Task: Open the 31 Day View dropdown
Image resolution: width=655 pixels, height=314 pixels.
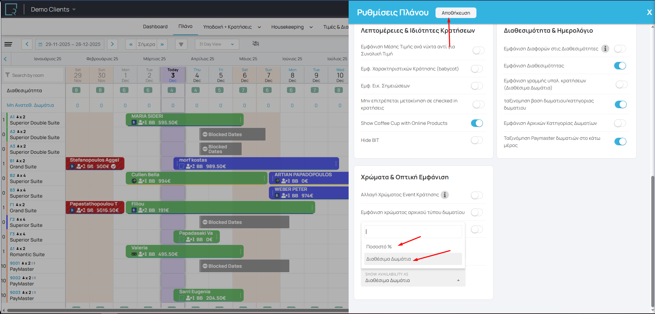Action: coord(217,44)
